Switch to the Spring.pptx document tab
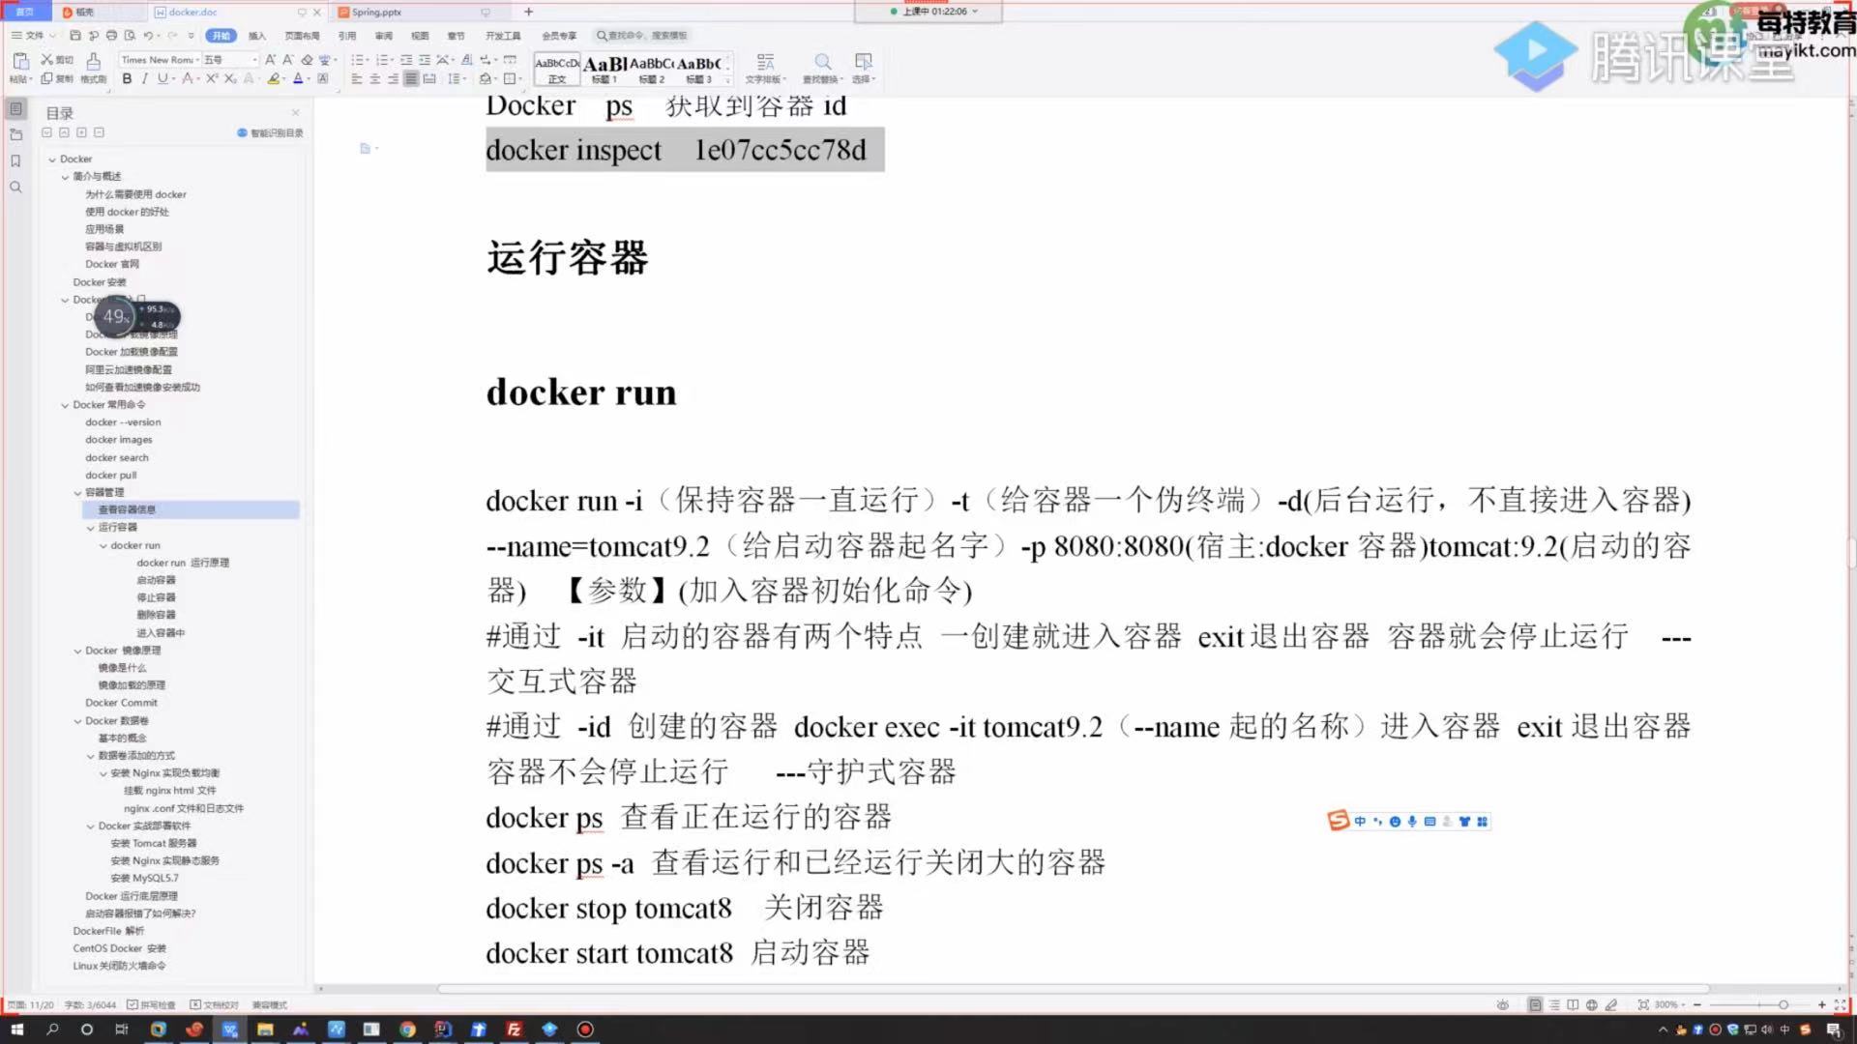This screenshot has height=1044, width=1857. click(x=376, y=13)
